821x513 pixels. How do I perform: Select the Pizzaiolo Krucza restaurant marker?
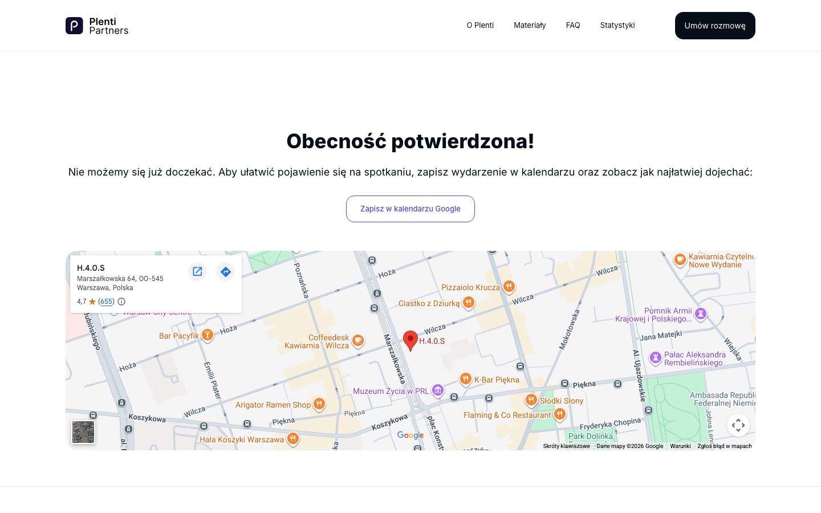(x=509, y=286)
